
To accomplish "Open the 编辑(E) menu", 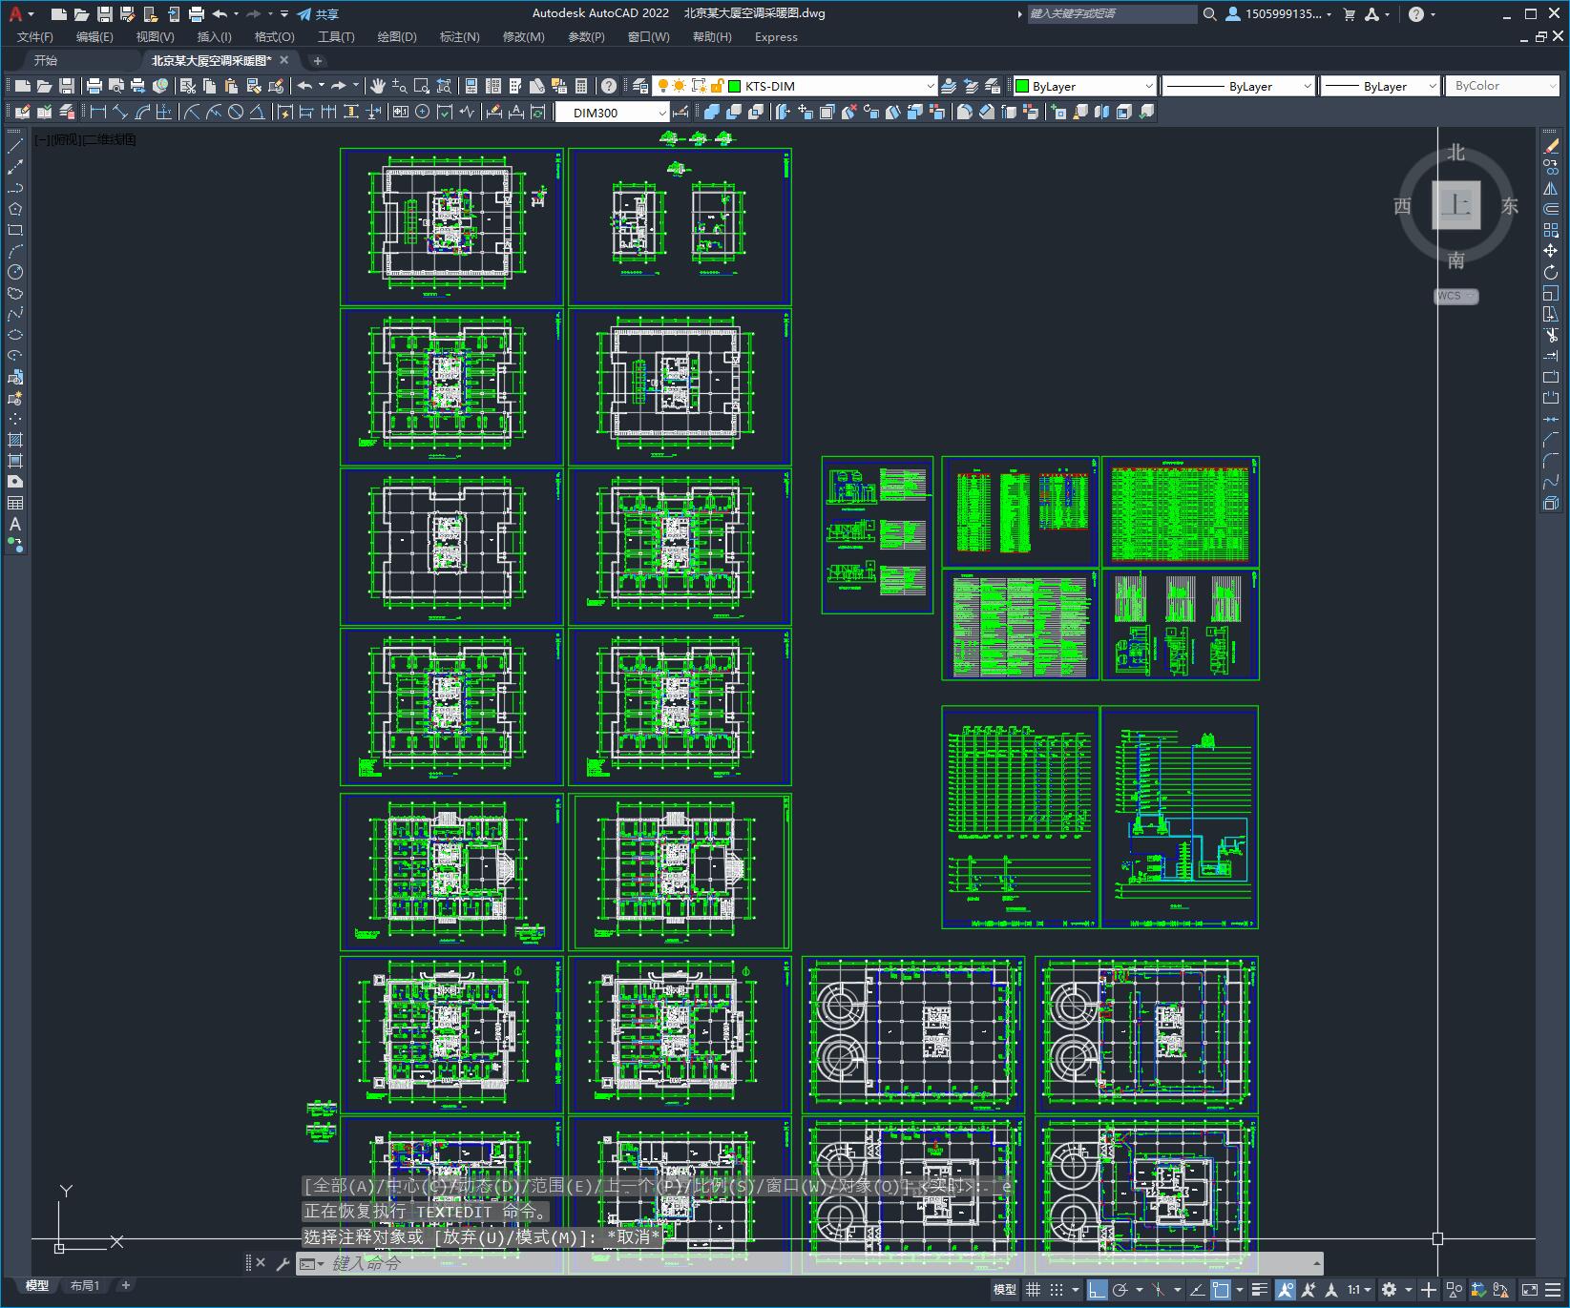I will pos(94,37).
